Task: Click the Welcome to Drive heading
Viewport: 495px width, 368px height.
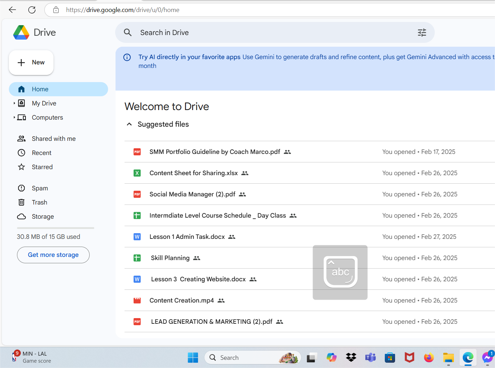Action: click(x=167, y=107)
